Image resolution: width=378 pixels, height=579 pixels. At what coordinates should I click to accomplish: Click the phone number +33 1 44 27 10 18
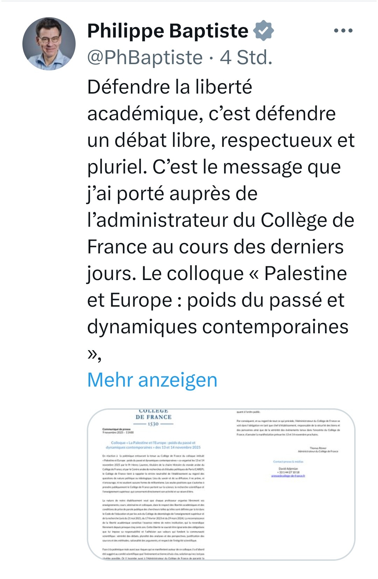(288, 472)
